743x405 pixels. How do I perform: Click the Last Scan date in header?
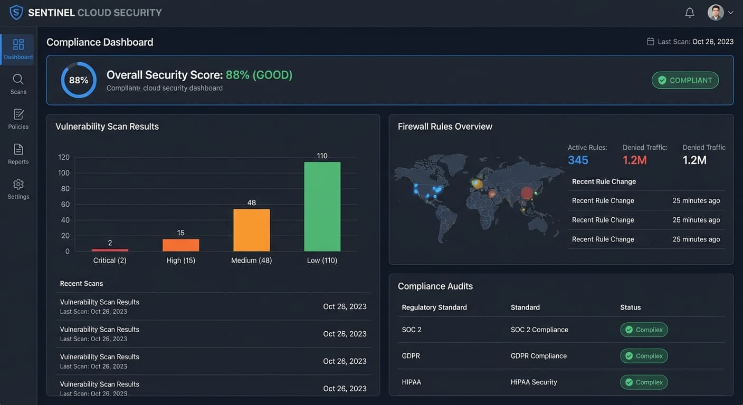click(x=713, y=42)
